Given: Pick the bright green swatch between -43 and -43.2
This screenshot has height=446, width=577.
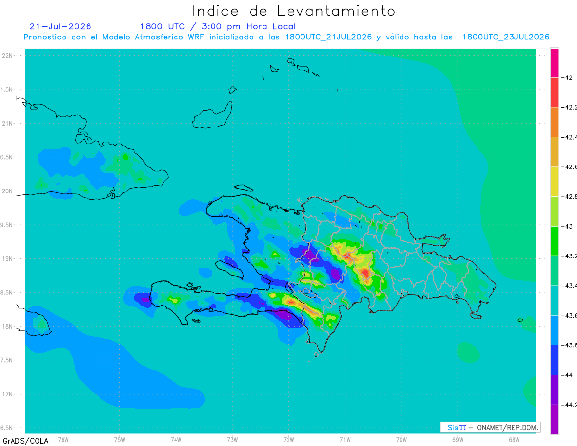Looking at the screenshot, I should (554, 241).
